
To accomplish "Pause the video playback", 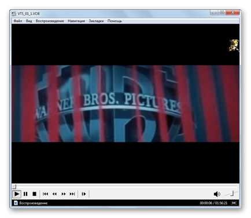I will click(25, 194).
